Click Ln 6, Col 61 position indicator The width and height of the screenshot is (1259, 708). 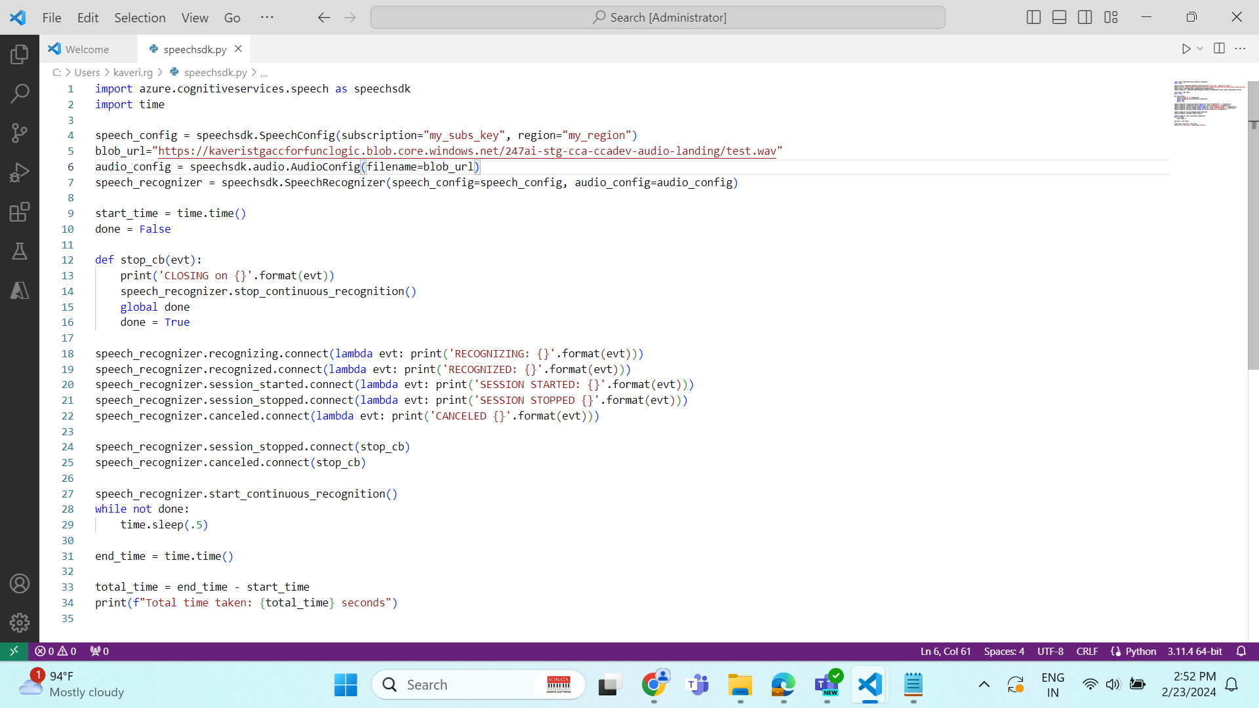[x=945, y=651]
